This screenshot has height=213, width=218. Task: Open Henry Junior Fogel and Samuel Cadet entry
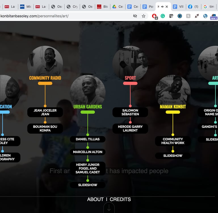click(88, 168)
